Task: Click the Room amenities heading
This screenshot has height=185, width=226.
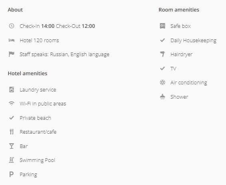Action: [179, 10]
